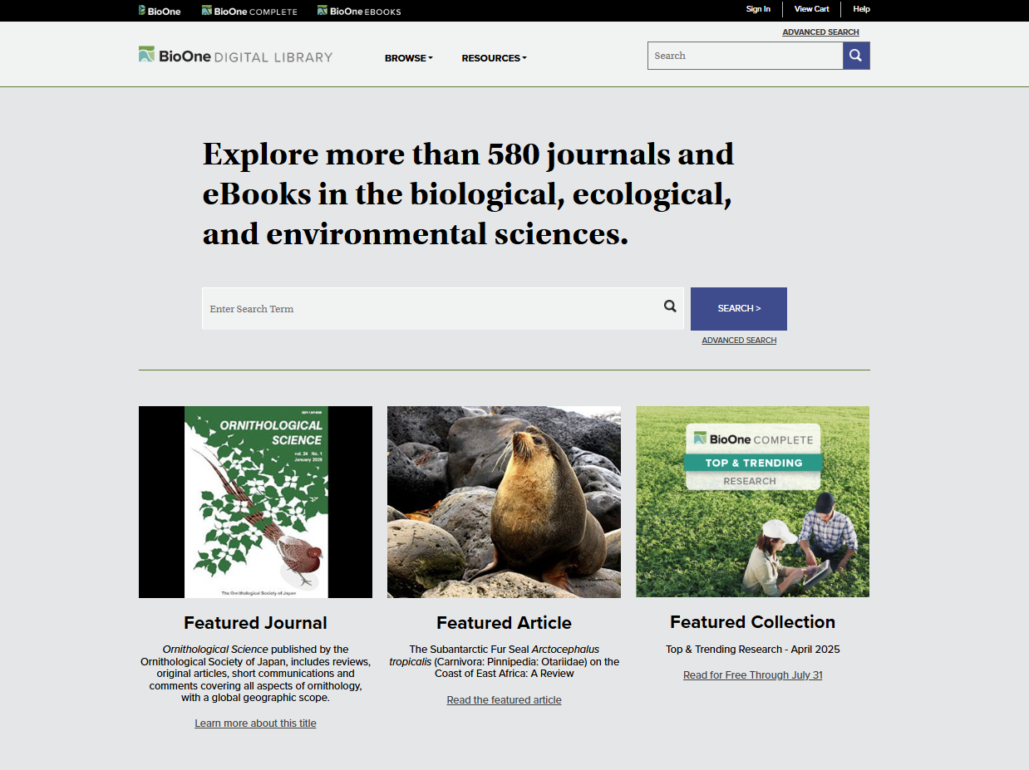
Task: Open the Help link
Action: point(861,9)
